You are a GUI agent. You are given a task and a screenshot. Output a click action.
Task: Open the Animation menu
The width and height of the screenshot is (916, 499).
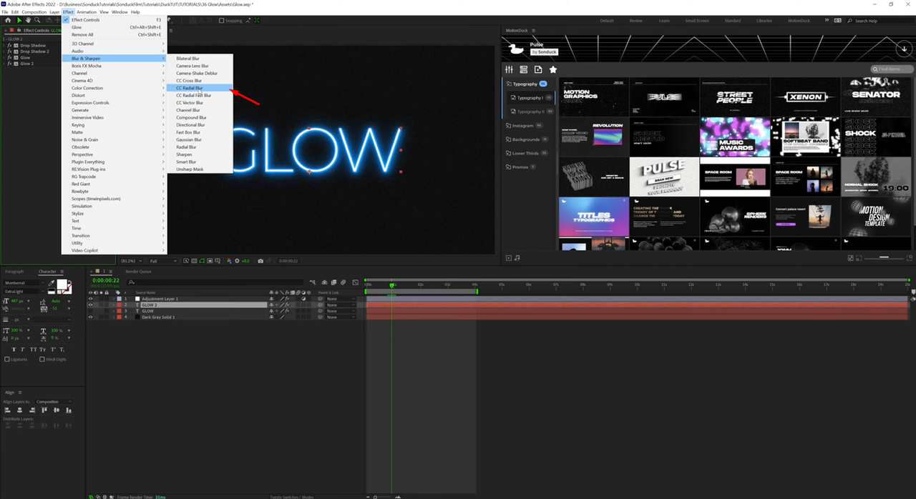coord(86,12)
